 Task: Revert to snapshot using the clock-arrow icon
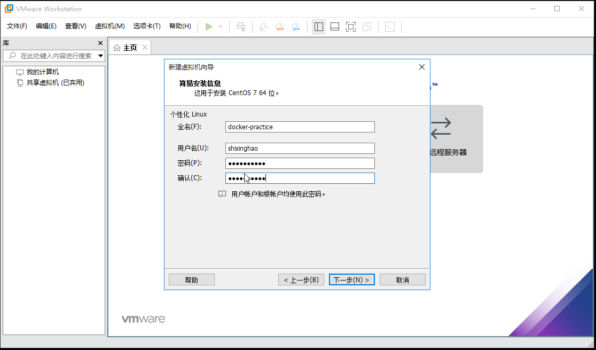click(280, 27)
